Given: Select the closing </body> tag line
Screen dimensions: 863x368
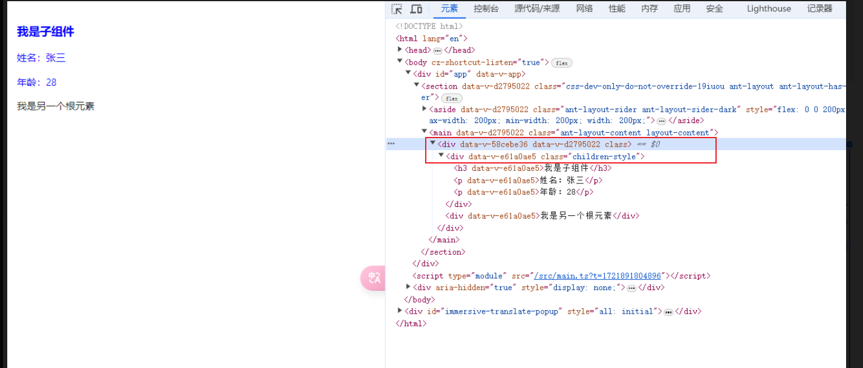Looking at the screenshot, I should 420,300.
